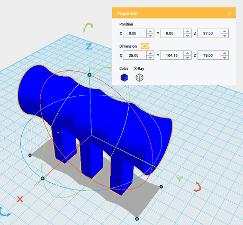Enable X-Ray wireframe view
243x225 pixels.
(x=139, y=77)
